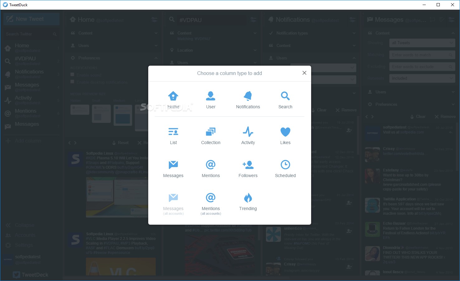The image size is (460, 281).
Task: Click Messages column compose message icon
Action: [x=432, y=20]
